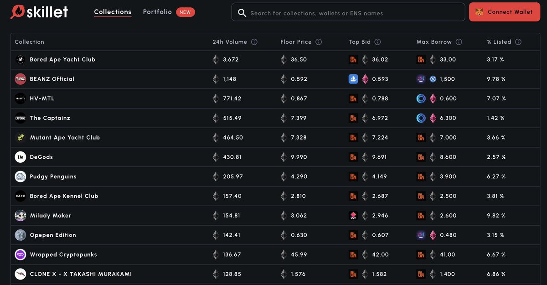
Task: Open BEANZ Official collection
Action: pos(52,79)
